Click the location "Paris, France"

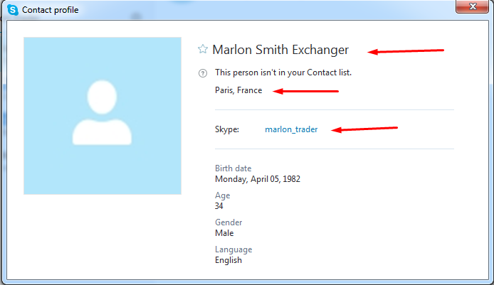pos(238,90)
